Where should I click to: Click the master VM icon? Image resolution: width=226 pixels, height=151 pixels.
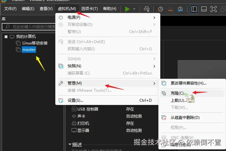point(18,50)
